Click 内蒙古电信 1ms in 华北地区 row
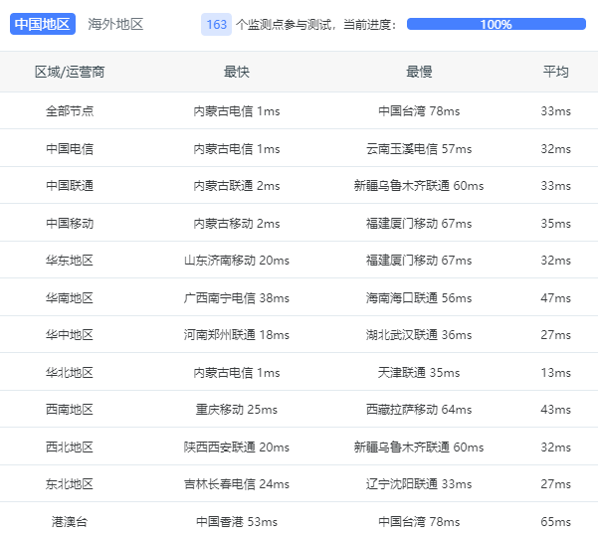The image size is (598, 538). tap(237, 373)
